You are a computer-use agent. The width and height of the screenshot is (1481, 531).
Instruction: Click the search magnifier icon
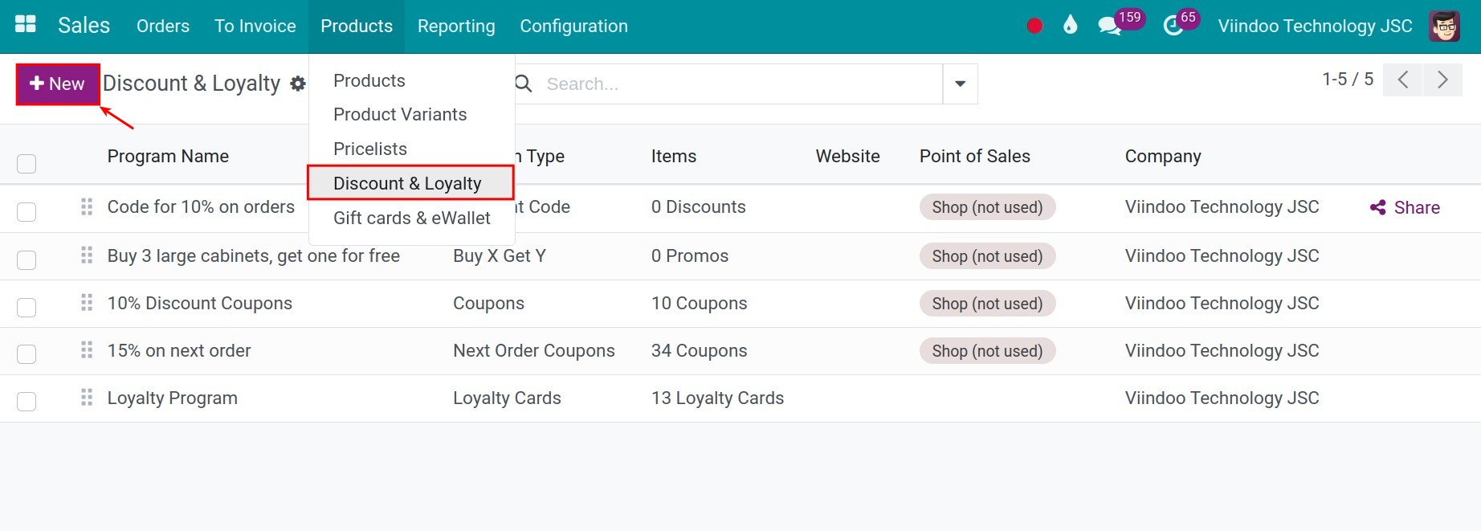point(524,84)
